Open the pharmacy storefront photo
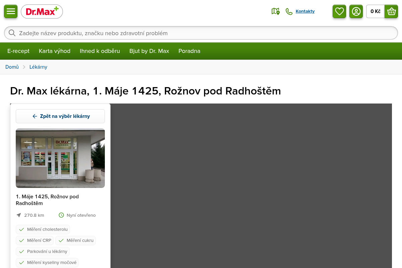Viewport: 402px width, 268px height. (60, 158)
